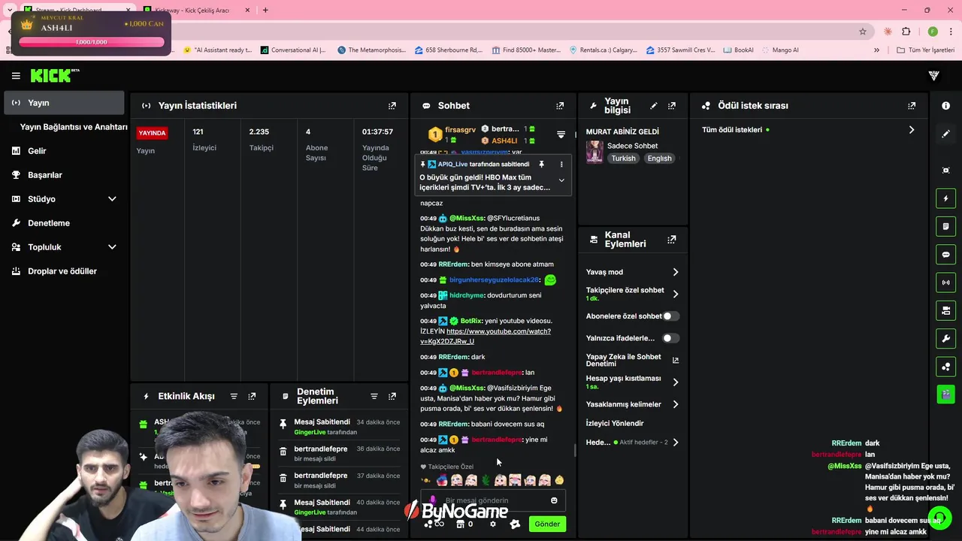Open a new browser tab
The height and width of the screenshot is (541, 962).
click(x=265, y=11)
